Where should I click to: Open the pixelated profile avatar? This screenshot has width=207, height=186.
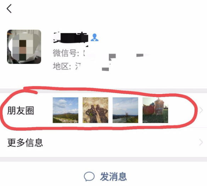pos(24,47)
